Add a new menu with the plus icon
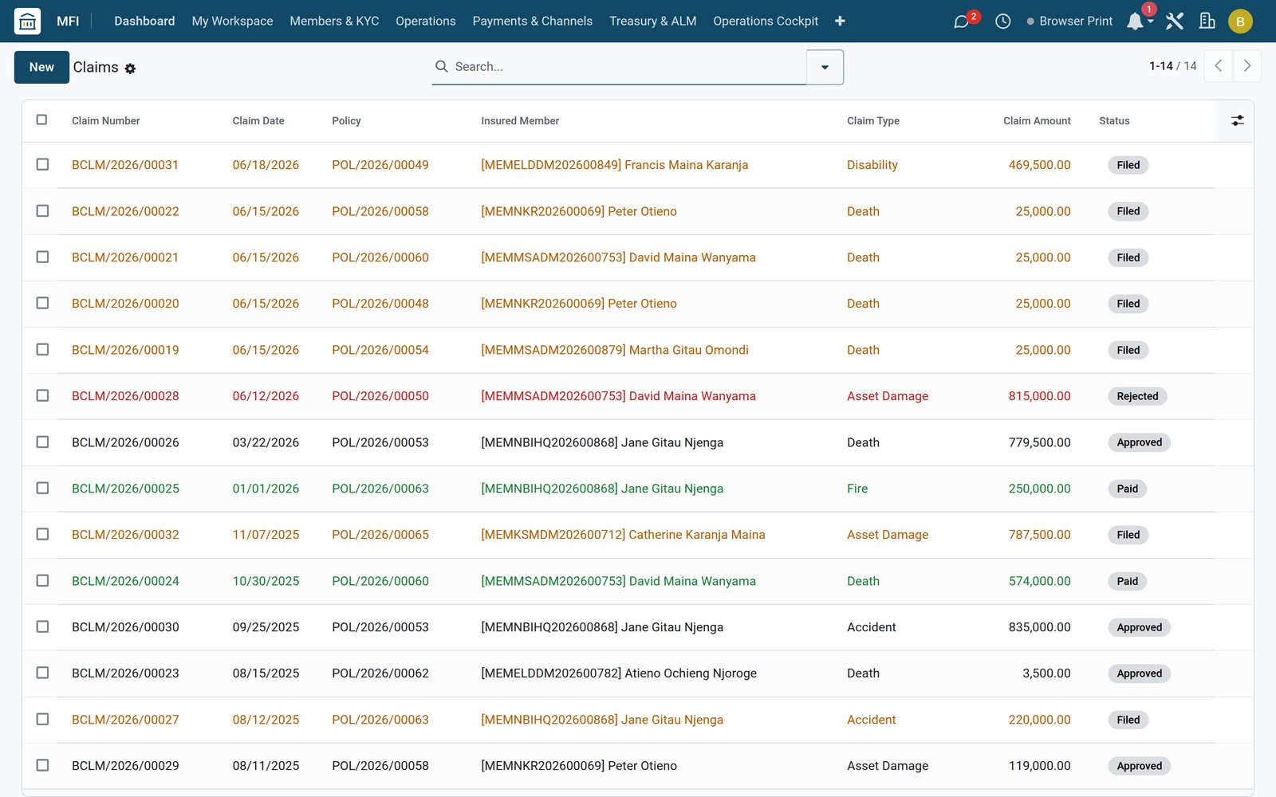 click(x=840, y=22)
